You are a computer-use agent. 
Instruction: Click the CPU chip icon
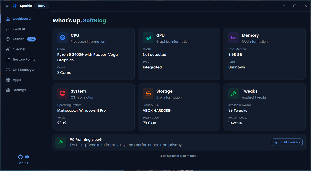62,38
